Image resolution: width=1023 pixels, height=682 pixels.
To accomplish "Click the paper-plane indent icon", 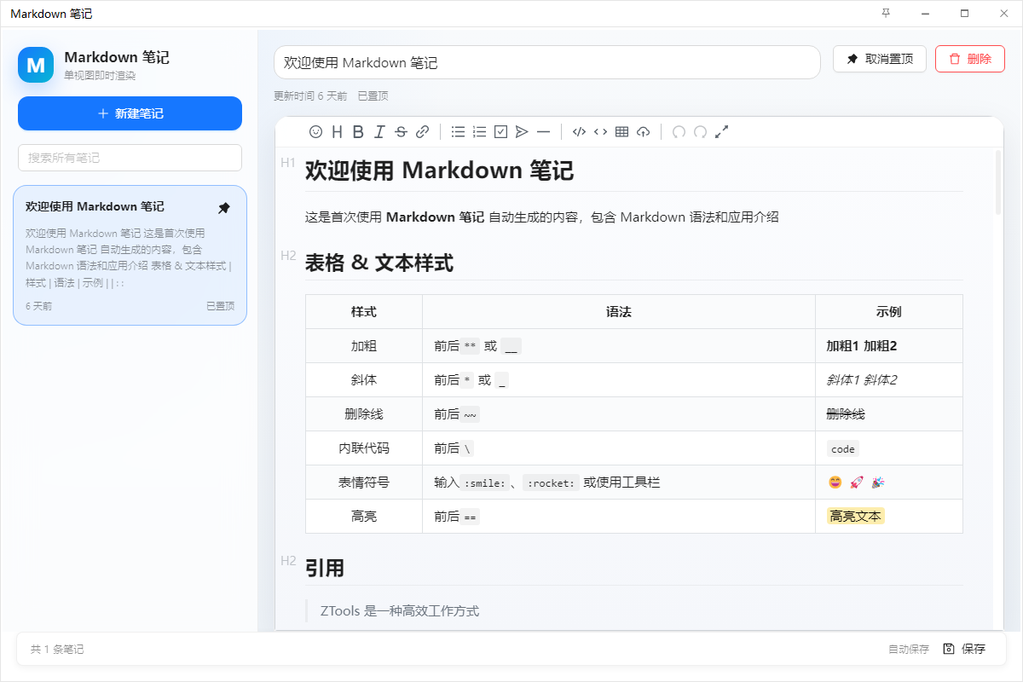I will click(x=522, y=132).
